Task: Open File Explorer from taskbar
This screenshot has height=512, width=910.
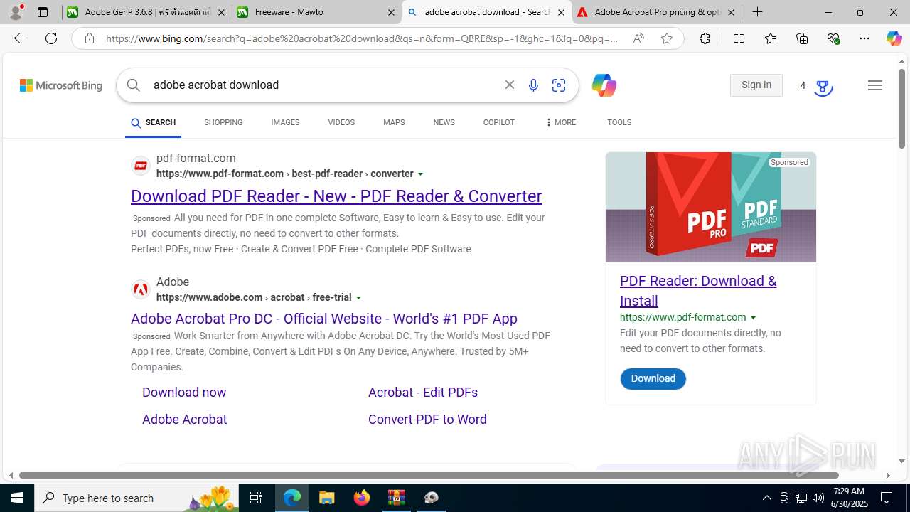Action: coord(326,498)
